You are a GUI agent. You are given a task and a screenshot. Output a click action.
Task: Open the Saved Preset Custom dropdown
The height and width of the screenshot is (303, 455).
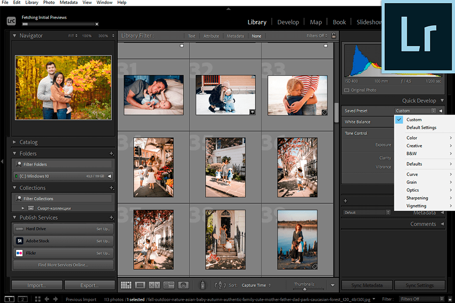[x=415, y=111]
